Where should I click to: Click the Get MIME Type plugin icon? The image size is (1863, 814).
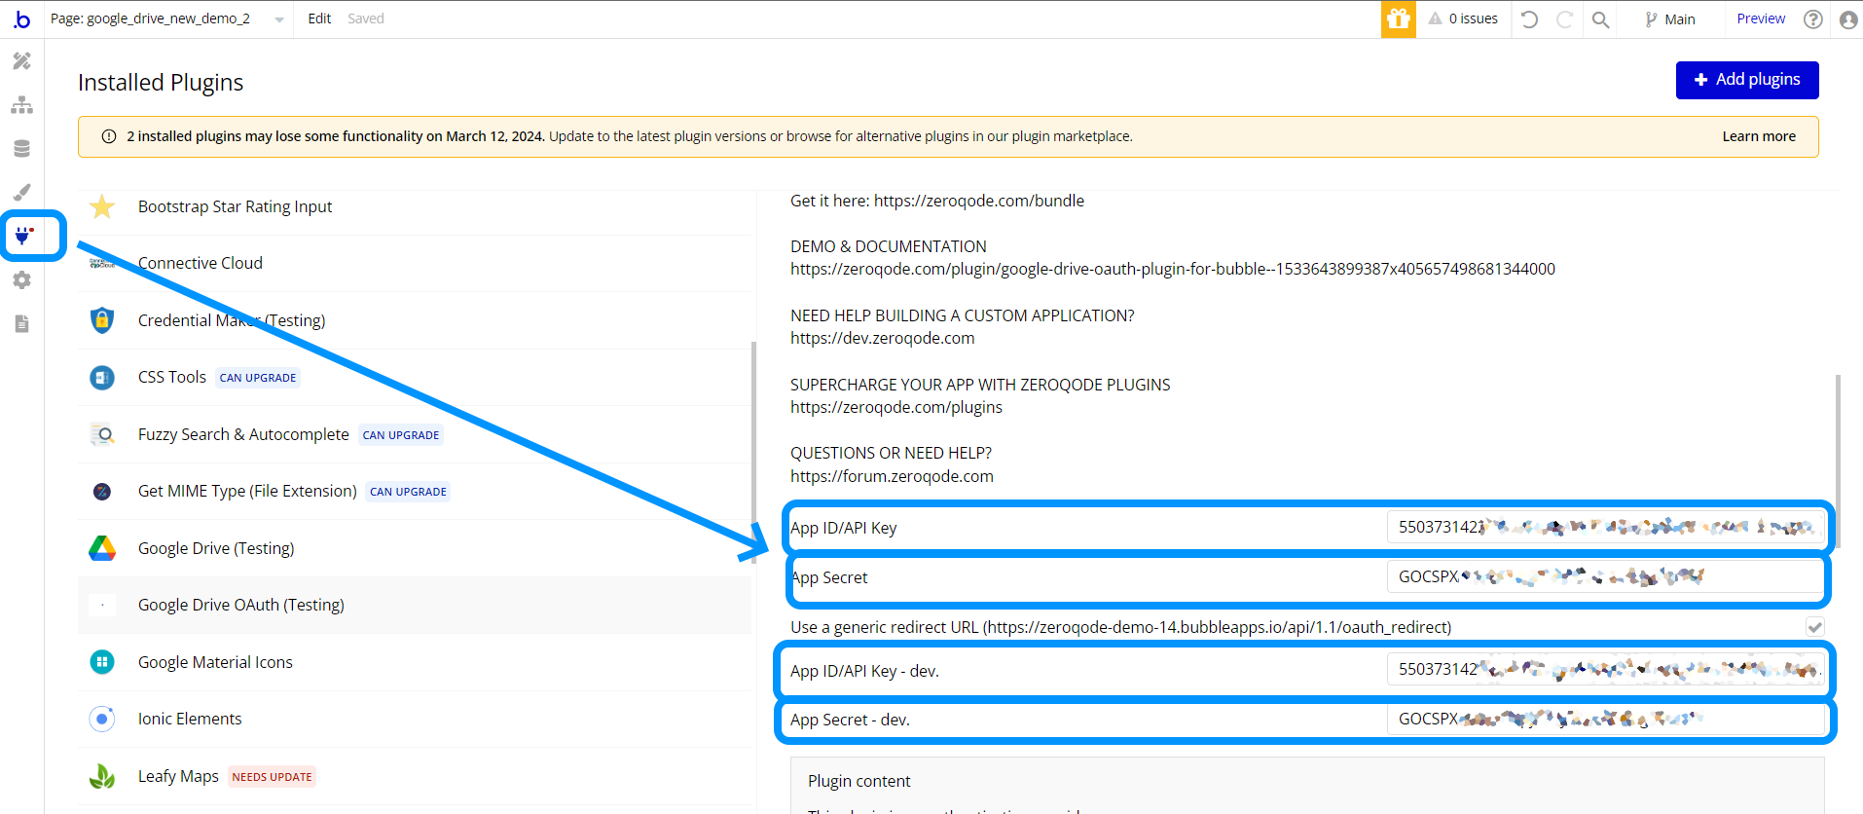102,491
